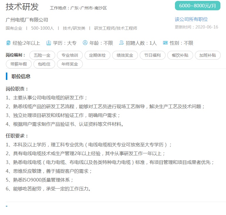Click the 学历：大专 text
The height and width of the screenshot is (215, 226).
click(65, 43)
